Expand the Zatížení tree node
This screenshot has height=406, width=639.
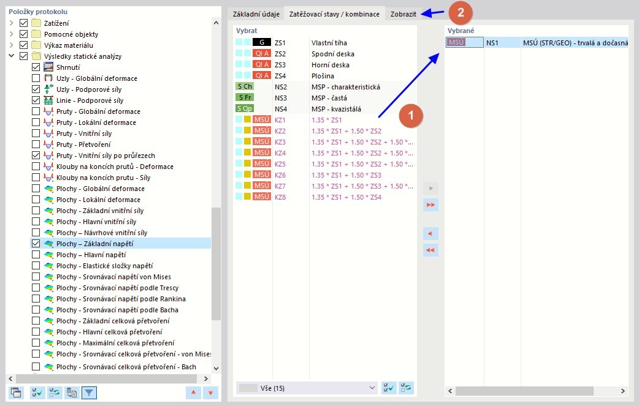[12, 23]
